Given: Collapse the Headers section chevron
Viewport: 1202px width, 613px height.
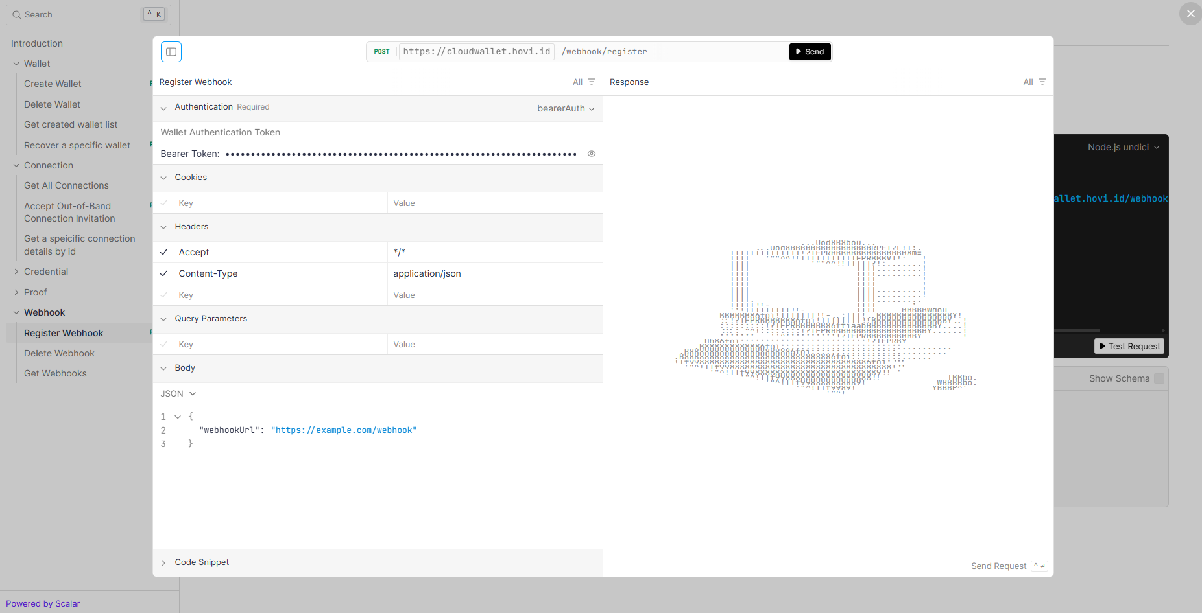Looking at the screenshot, I should point(163,227).
